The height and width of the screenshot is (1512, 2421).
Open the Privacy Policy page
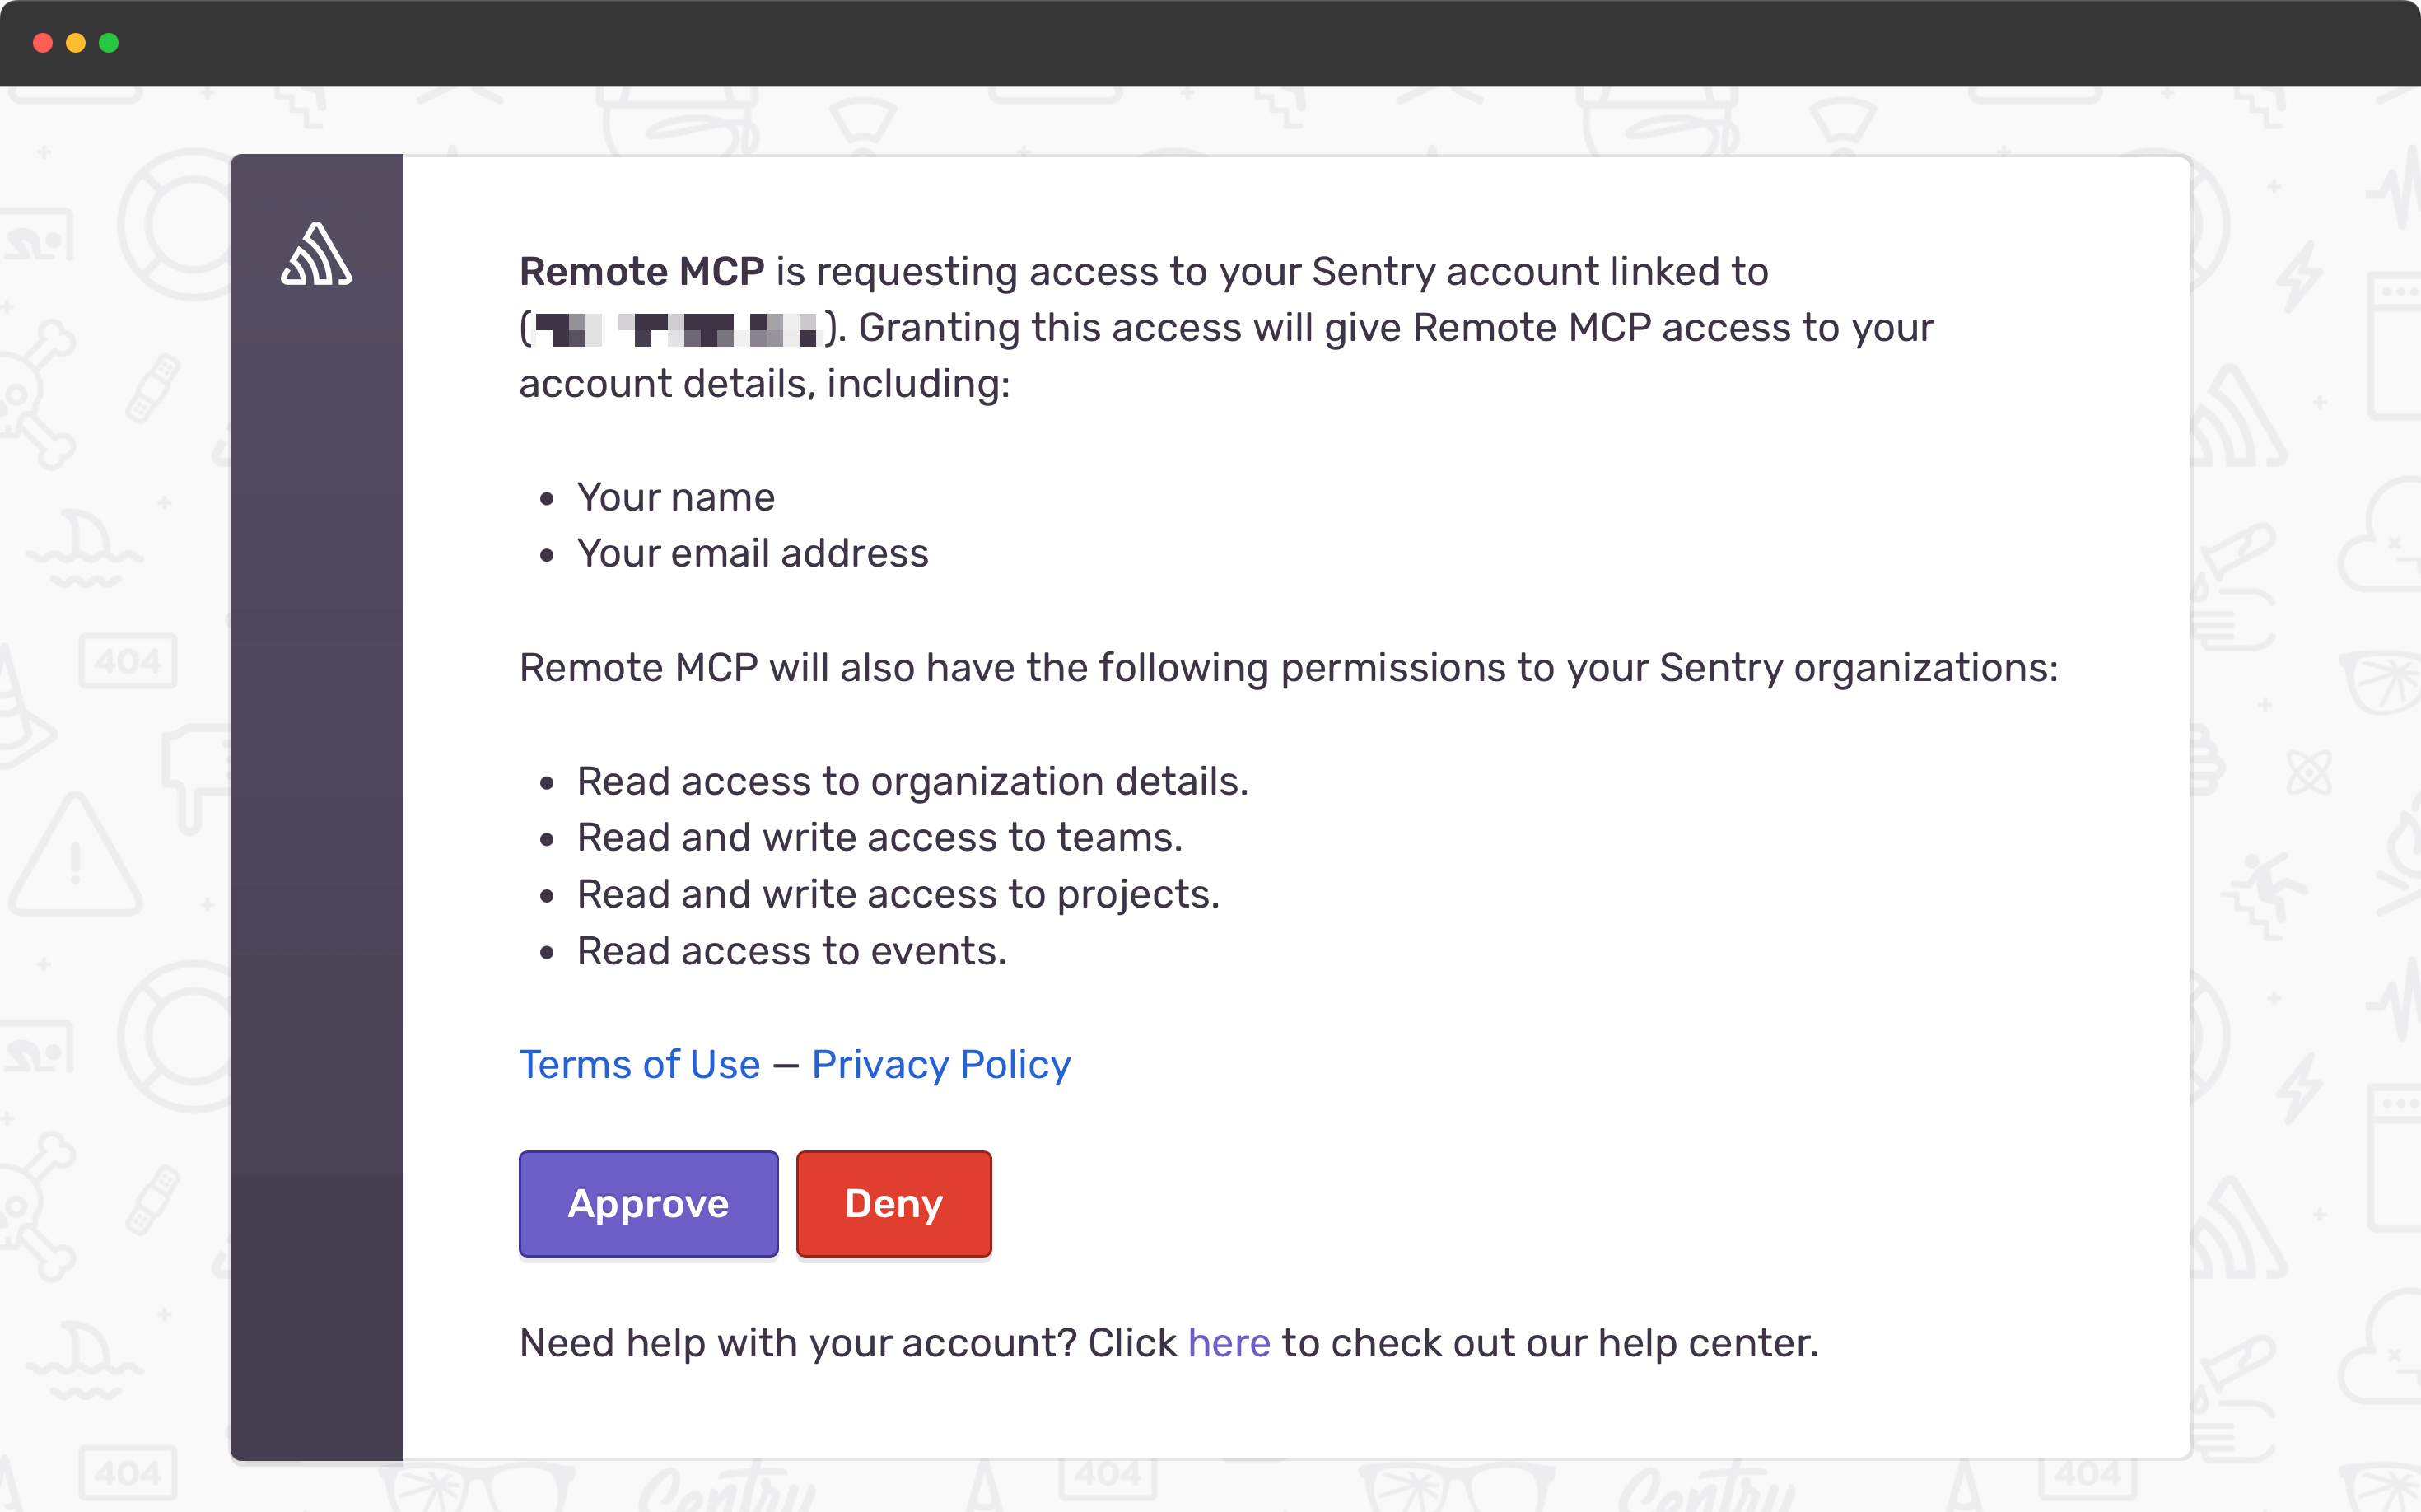pos(940,1064)
